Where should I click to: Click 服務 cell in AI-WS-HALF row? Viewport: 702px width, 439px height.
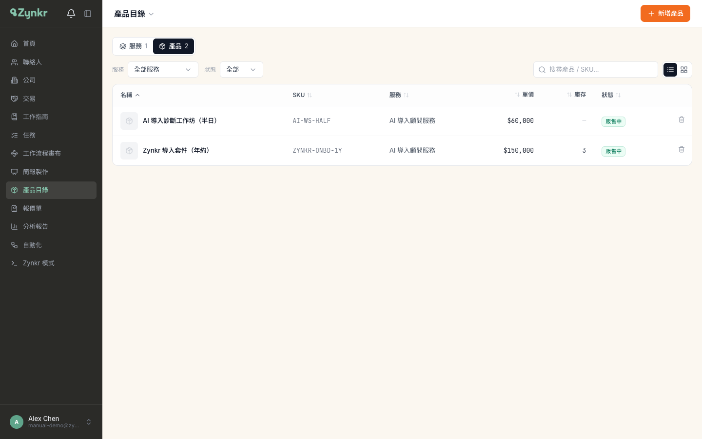click(412, 120)
